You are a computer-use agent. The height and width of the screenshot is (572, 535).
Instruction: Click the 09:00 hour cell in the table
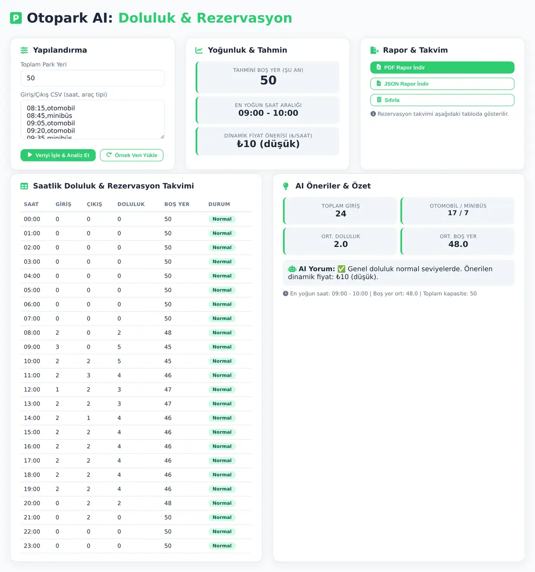32,347
